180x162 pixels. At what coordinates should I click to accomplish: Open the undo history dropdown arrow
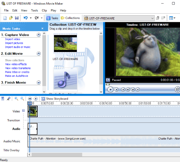click(x=31, y=18)
